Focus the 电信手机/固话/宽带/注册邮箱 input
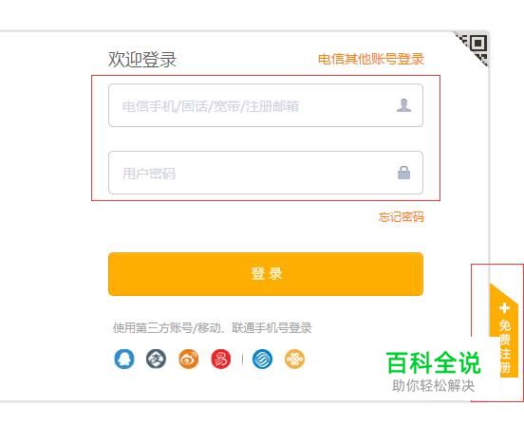 [x=266, y=105]
